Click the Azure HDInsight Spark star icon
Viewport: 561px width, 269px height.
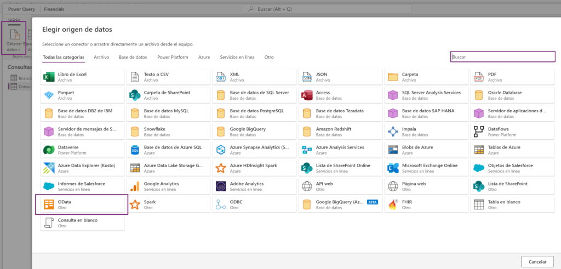pos(220,168)
